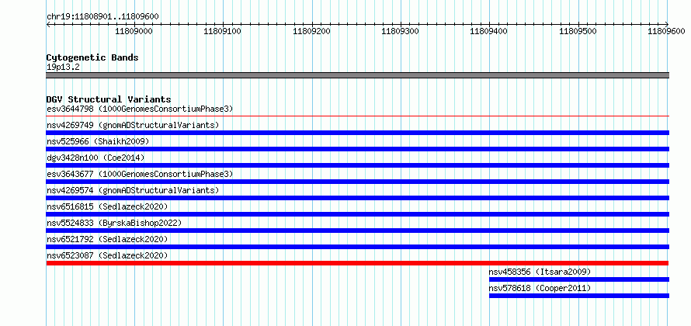
Task: Open the nsv5524833 (ByrskaBishop2022) label
Action: coord(114,223)
